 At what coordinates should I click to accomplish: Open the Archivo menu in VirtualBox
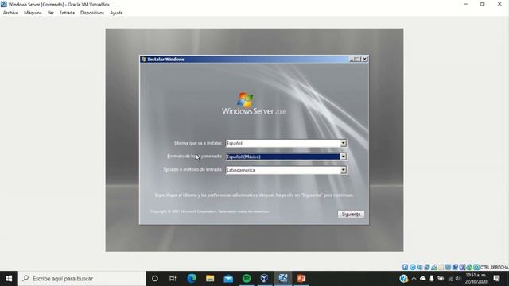10,13
